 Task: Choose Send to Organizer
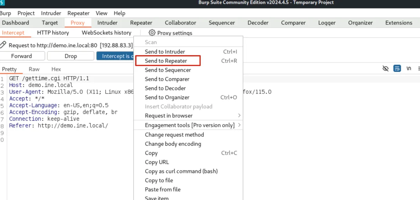[x=188, y=97]
